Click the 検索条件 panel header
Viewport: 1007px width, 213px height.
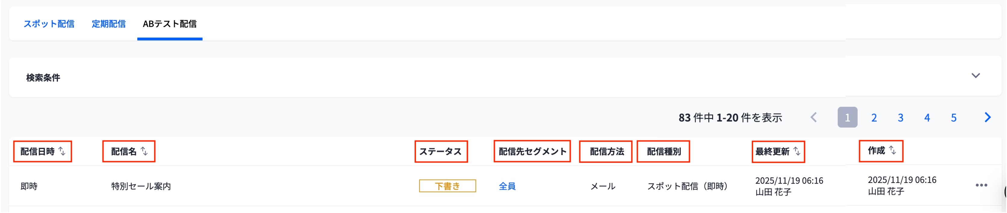tap(43, 77)
